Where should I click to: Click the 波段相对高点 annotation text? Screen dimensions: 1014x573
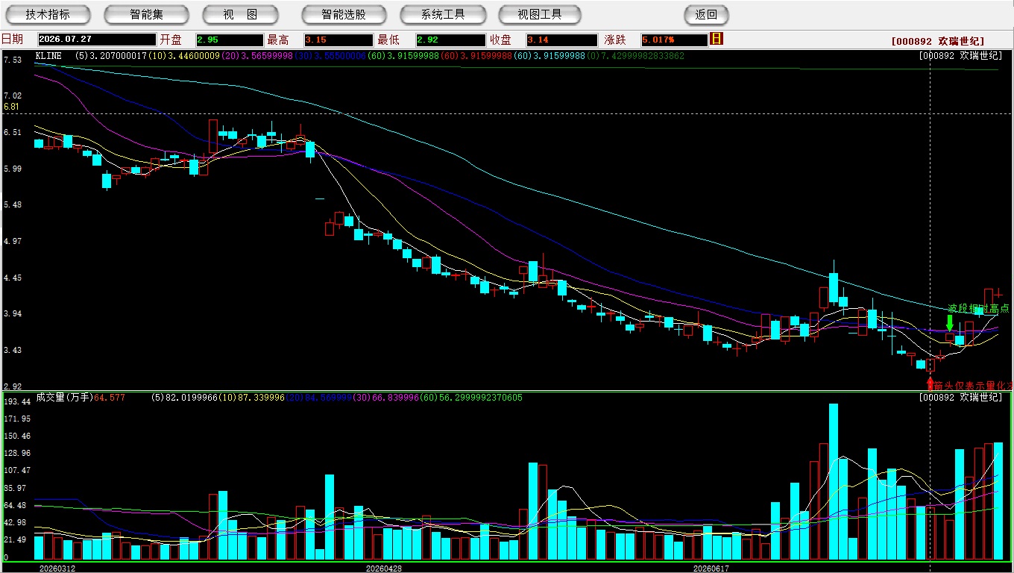[978, 308]
